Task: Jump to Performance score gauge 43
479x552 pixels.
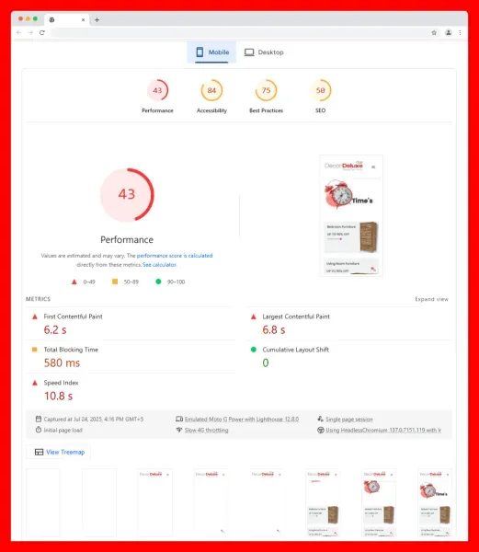Action: [157, 90]
